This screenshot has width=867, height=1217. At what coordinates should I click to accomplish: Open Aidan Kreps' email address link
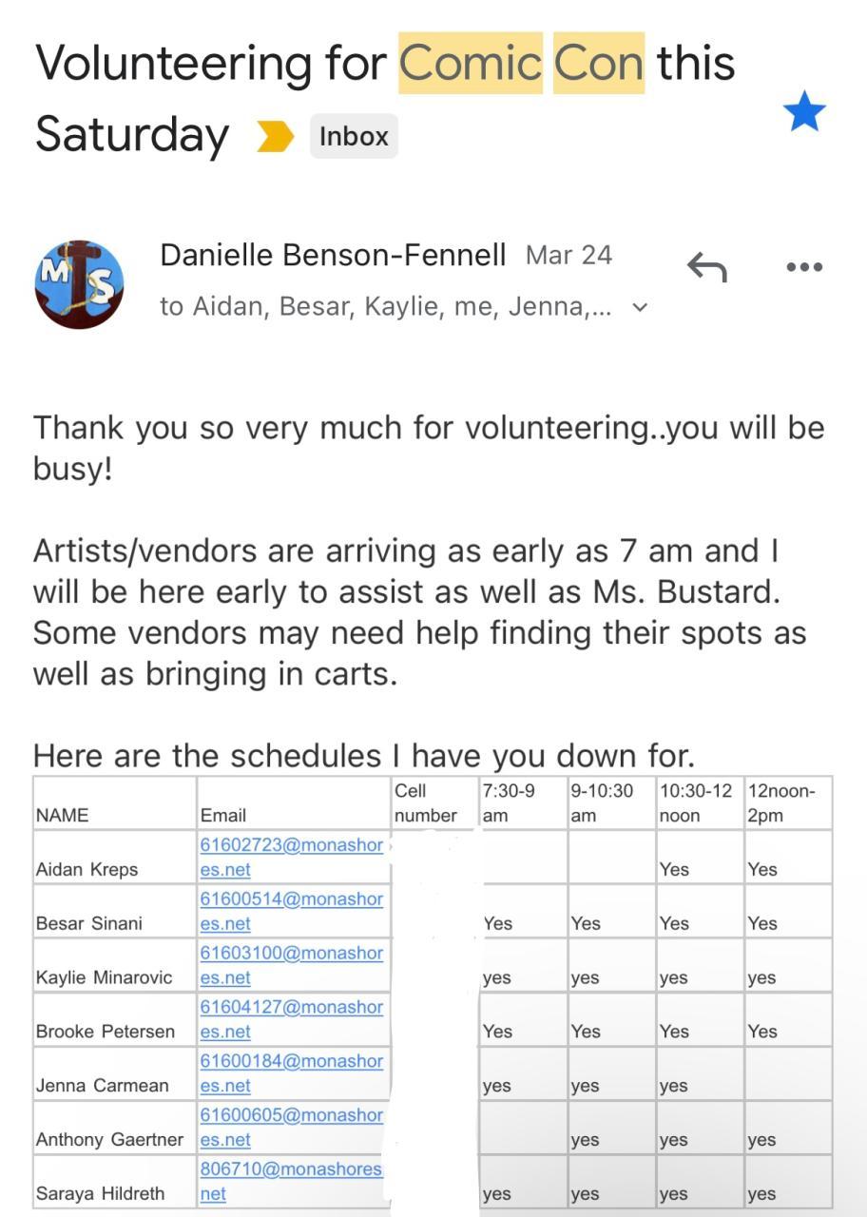click(x=291, y=857)
